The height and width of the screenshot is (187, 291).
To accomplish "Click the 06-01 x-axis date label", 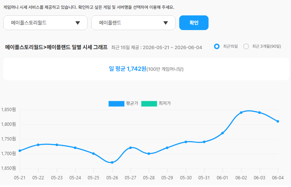I will (222, 178).
